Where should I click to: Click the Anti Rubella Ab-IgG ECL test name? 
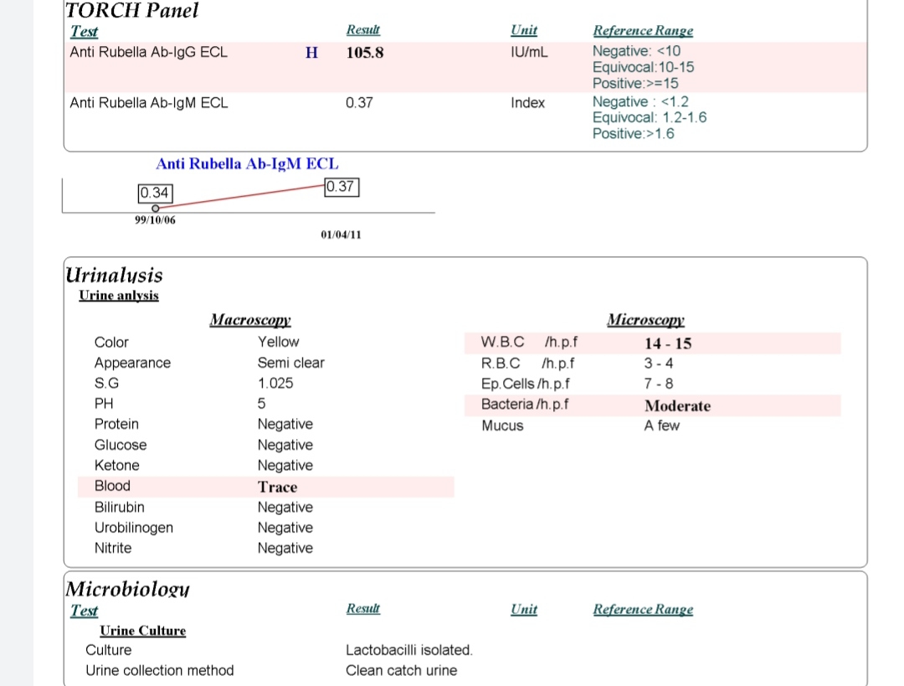(x=148, y=52)
